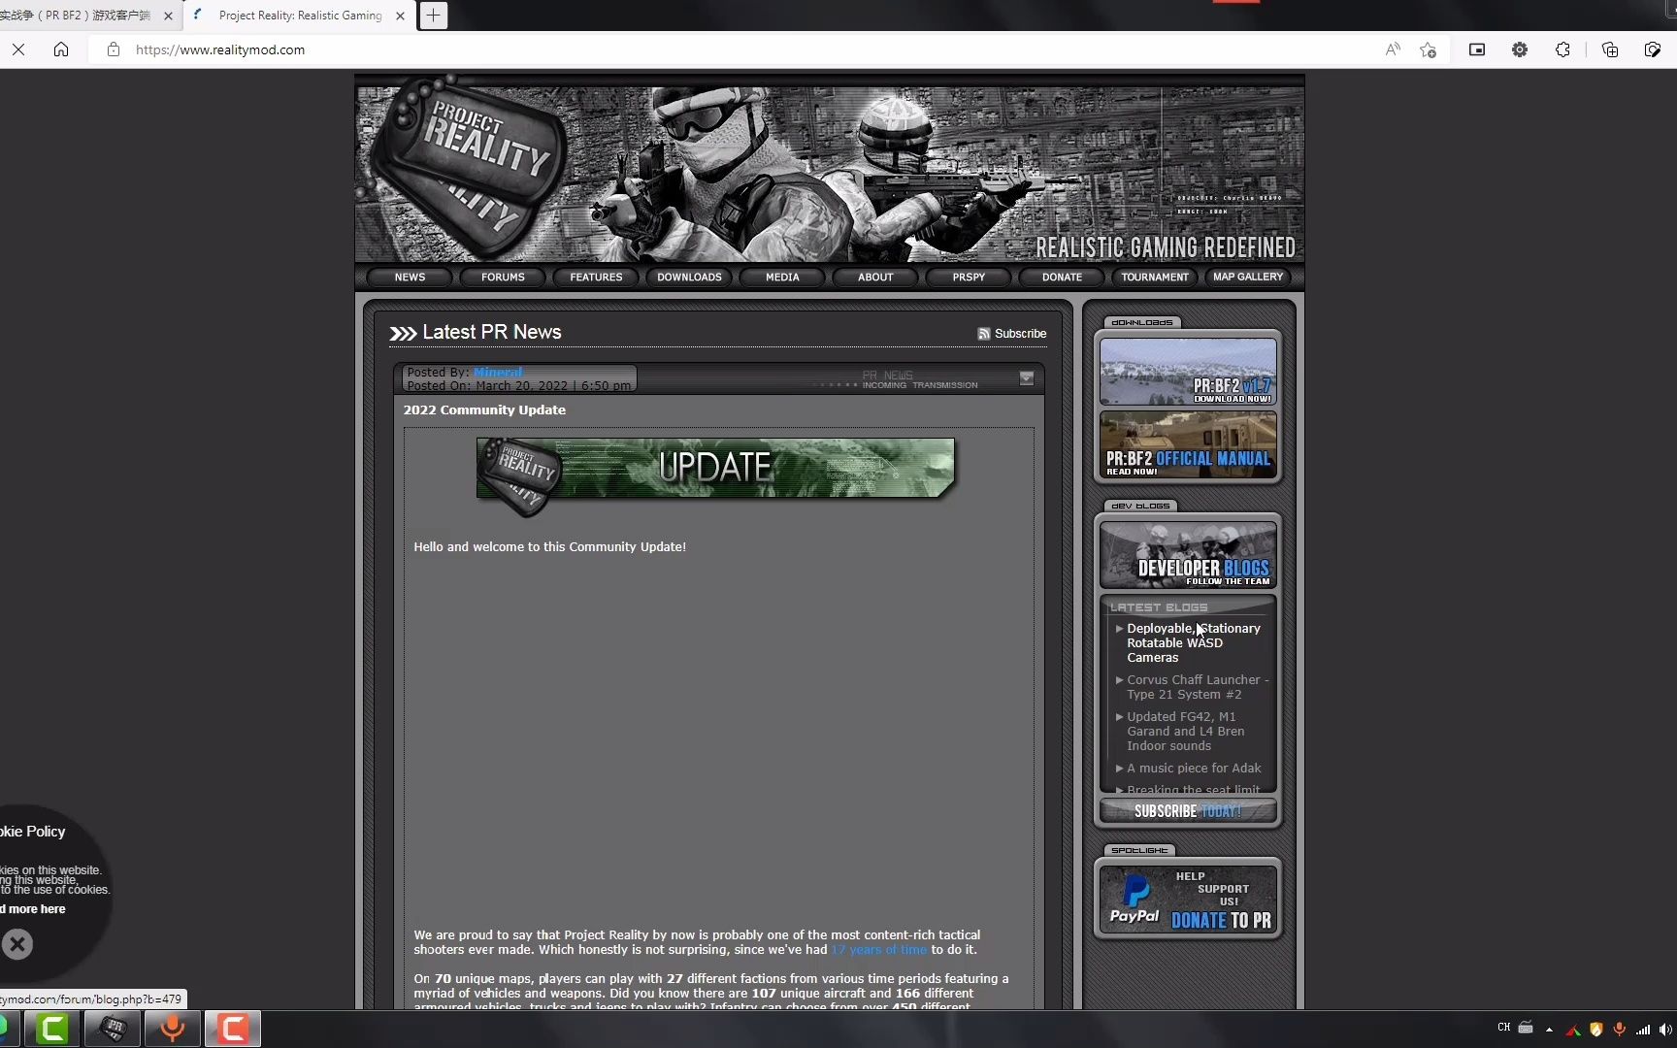Open the ABOUT menu item
This screenshot has width=1677, height=1048.
[x=875, y=277]
